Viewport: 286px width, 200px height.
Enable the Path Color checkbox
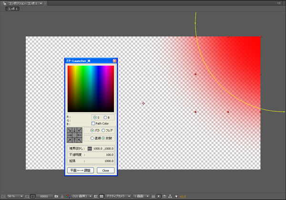coord(93,124)
